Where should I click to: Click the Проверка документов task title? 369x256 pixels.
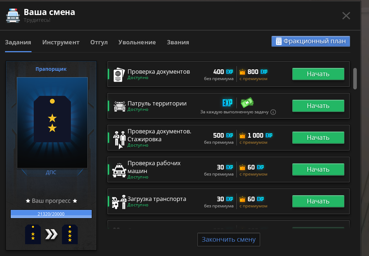click(159, 72)
